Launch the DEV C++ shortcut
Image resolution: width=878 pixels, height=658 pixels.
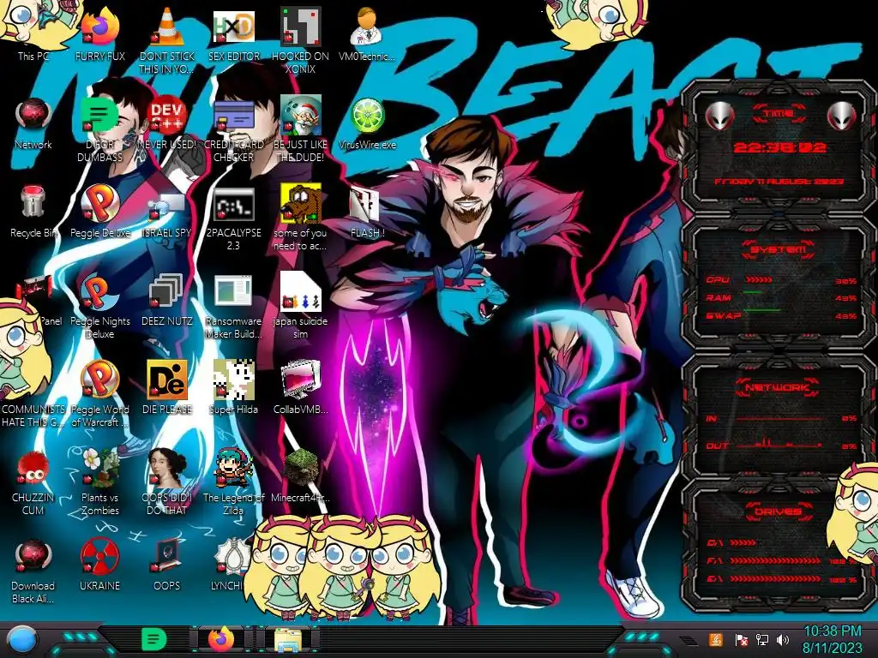[167, 123]
